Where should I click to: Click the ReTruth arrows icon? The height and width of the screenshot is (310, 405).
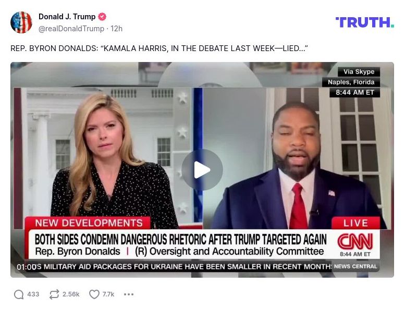click(54, 294)
